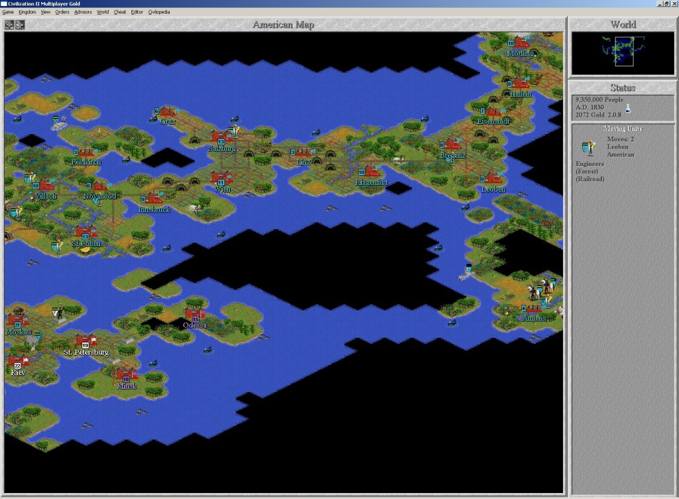
Task: Click the 'Moving Units' heading
Action: click(x=623, y=129)
